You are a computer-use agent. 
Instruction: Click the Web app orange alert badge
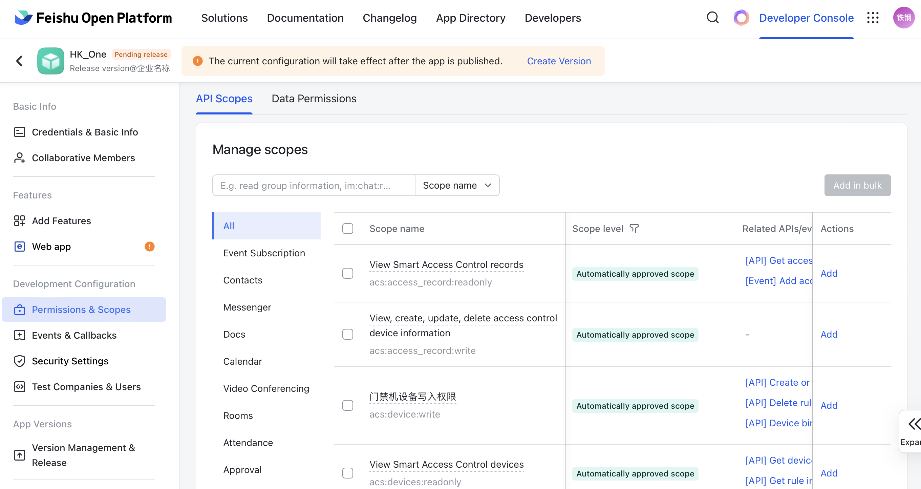pos(149,246)
